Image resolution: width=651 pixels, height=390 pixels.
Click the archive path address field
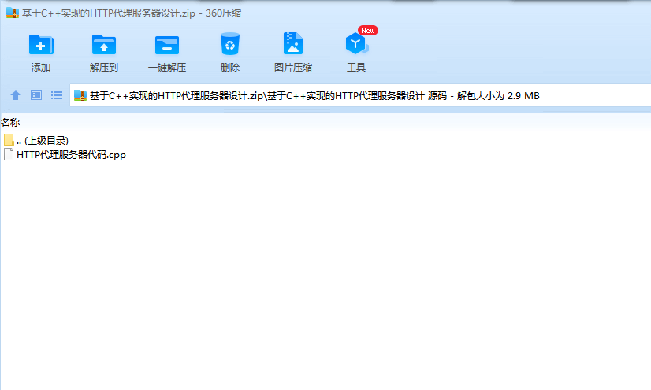click(360, 96)
